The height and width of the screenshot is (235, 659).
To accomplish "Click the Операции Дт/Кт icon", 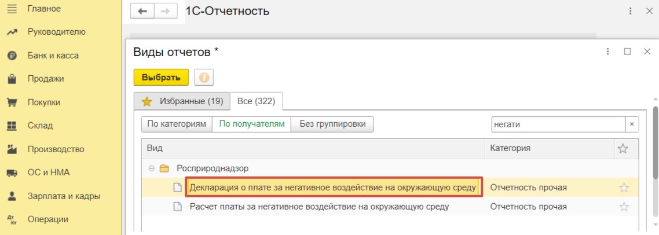I will click(12, 219).
